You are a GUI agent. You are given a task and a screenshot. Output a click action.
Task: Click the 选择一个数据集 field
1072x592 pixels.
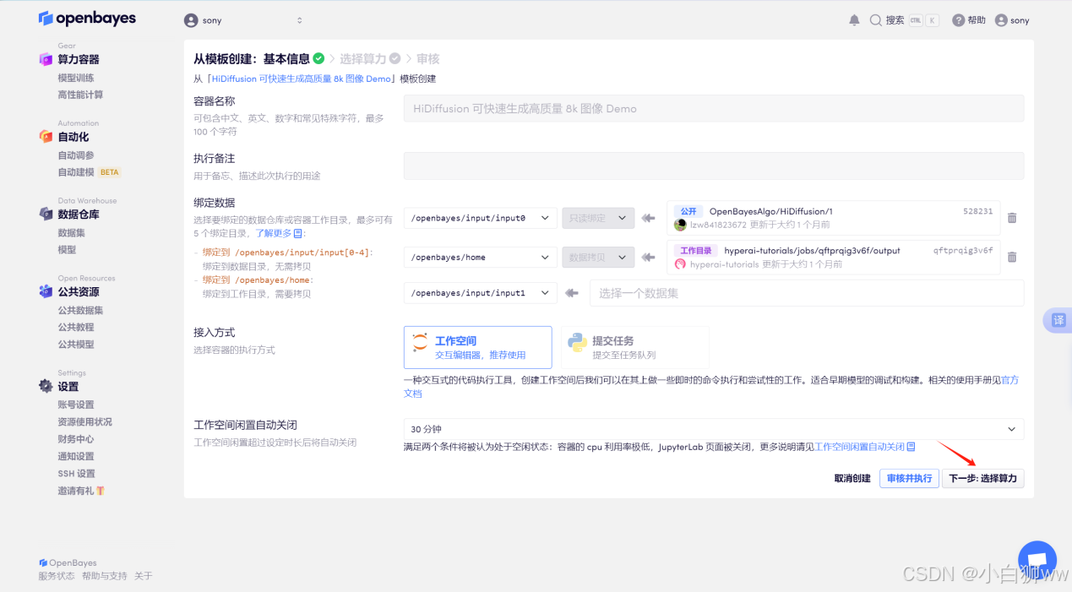pos(807,293)
